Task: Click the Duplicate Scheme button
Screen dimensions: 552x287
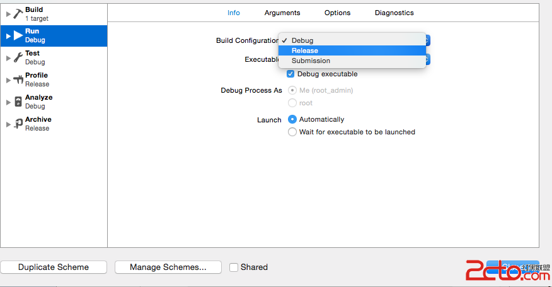Action: pyautogui.click(x=54, y=267)
